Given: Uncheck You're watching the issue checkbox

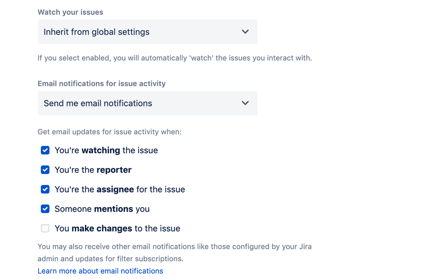Looking at the screenshot, I should (45, 150).
